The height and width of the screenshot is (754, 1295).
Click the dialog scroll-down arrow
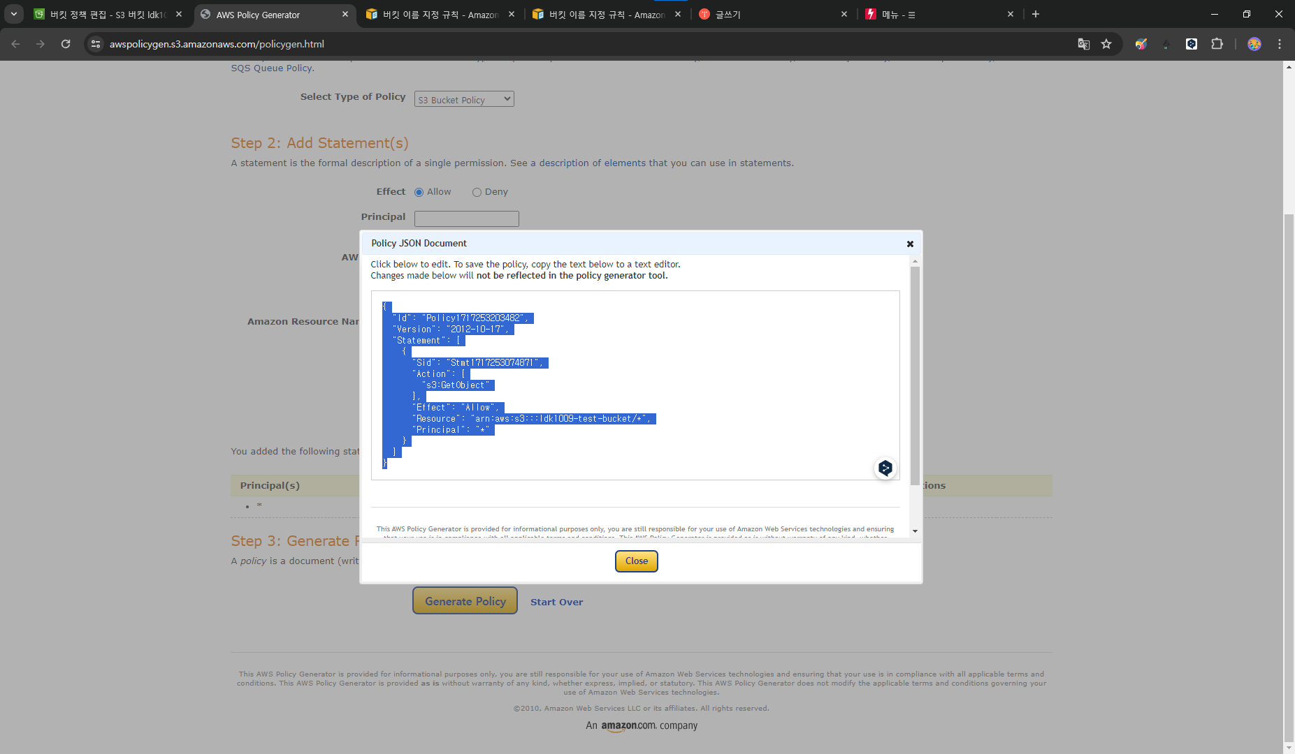click(x=915, y=531)
